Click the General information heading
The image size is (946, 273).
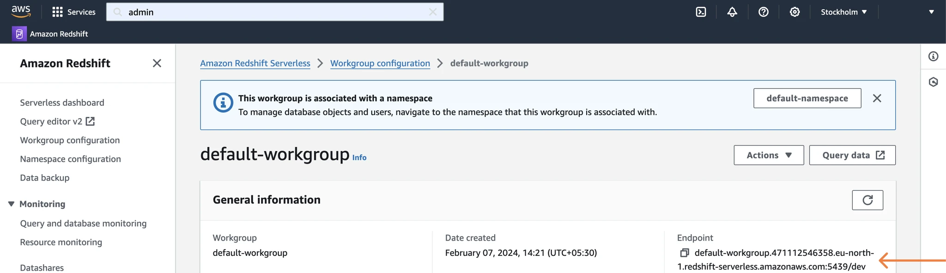pos(267,200)
